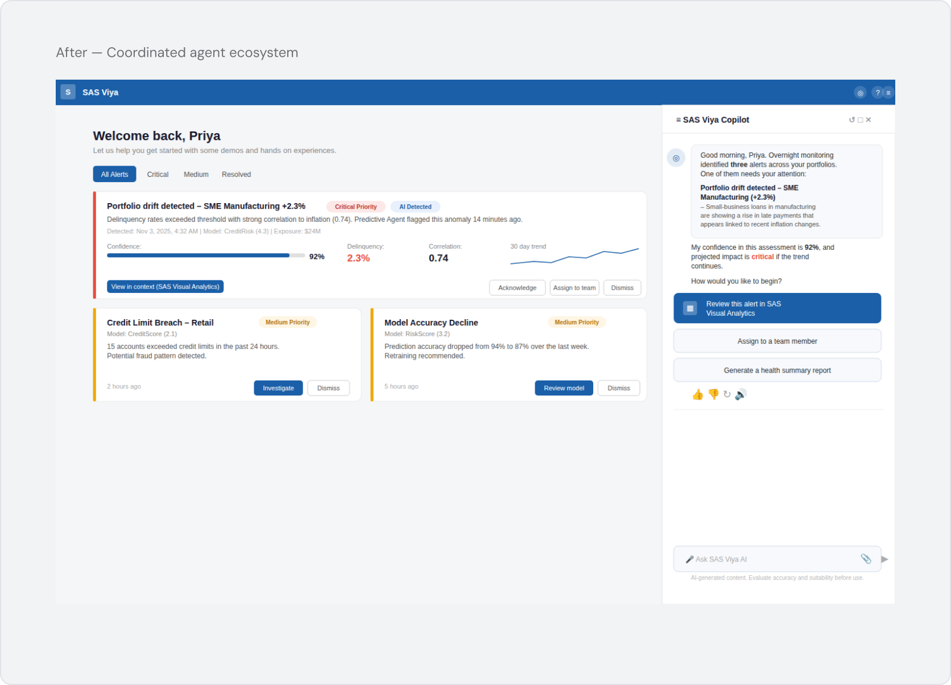Choose Generate a health summary report
This screenshot has height=685, width=951.
[777, 370]
